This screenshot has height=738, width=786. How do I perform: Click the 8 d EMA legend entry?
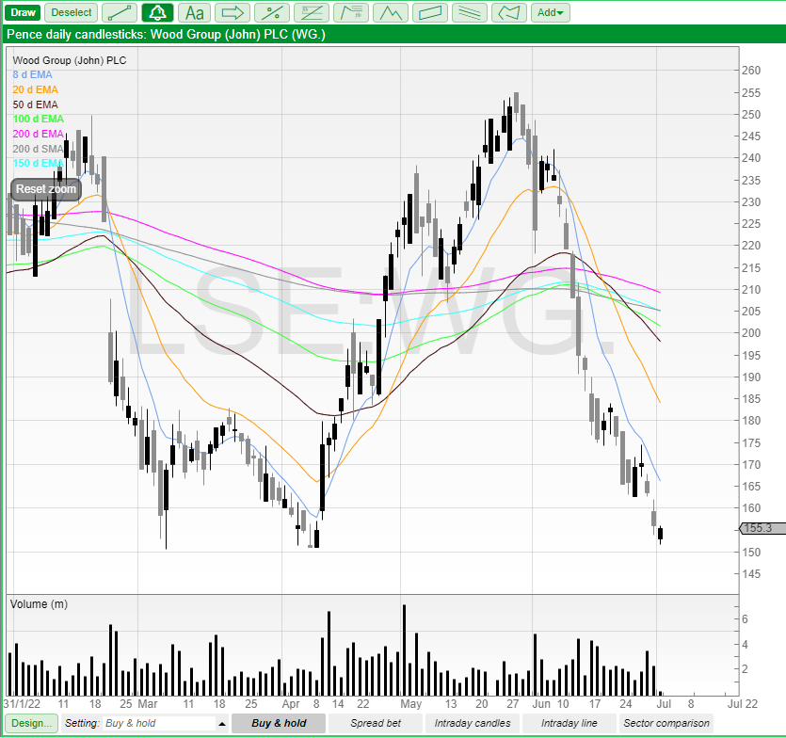pyautogui.click(x=32, y=74)
